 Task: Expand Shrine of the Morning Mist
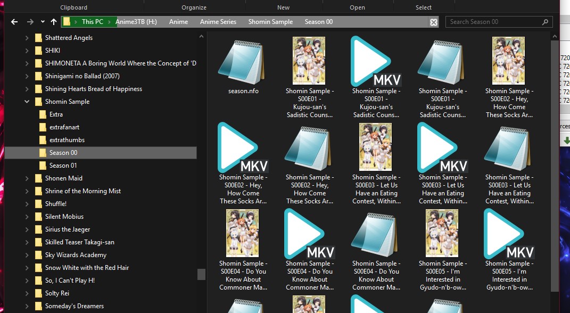(27, 191)
